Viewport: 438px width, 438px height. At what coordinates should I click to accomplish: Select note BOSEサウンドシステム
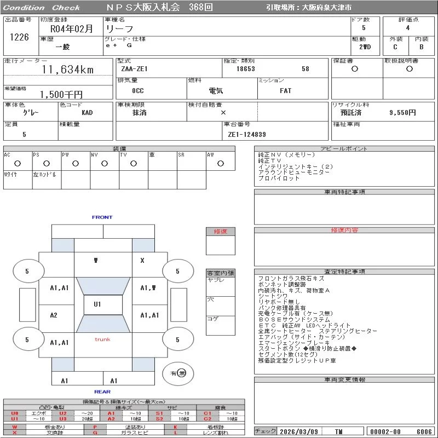pyautogui.click(x=294, y=320)
